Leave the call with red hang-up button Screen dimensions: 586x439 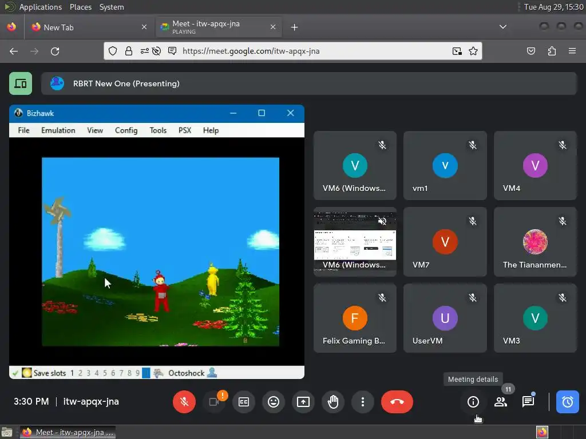397,402
